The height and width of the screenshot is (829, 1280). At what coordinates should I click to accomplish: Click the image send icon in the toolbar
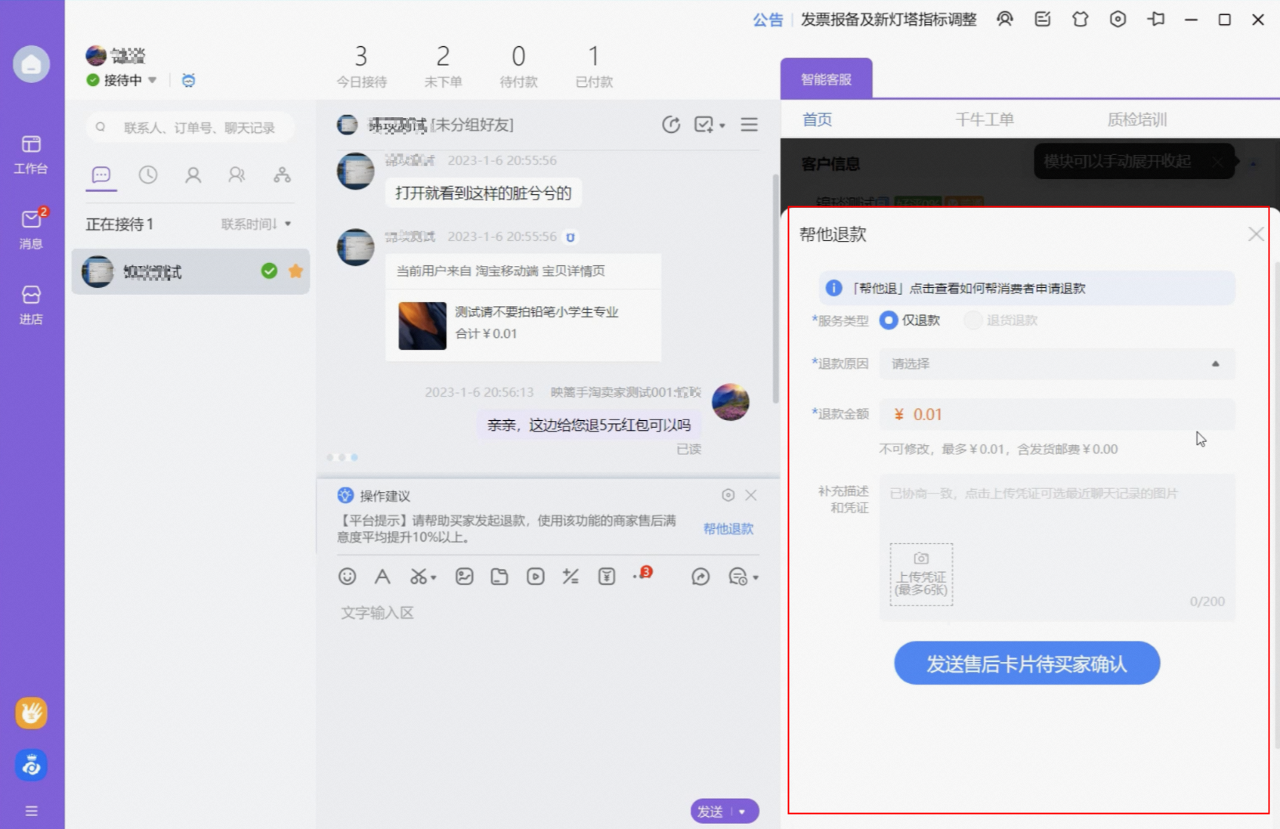(464, 577)
